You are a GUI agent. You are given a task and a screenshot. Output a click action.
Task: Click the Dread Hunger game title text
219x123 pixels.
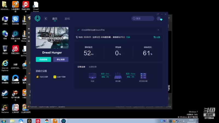pyautogui.click(x=52, y=52)
